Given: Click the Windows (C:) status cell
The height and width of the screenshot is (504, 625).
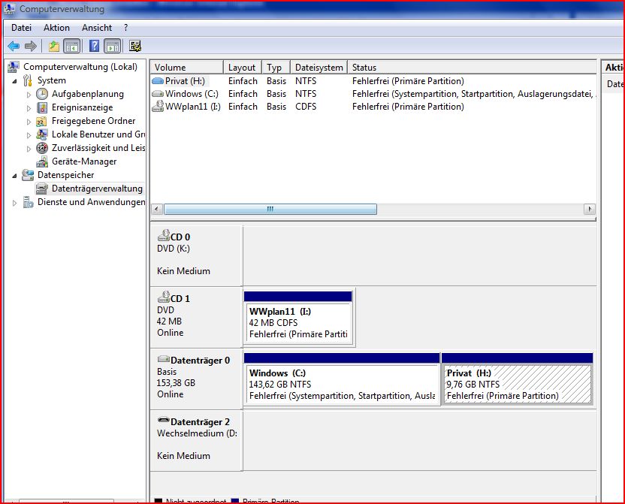Looking at the screenshot, I should [x=474, y=94].
